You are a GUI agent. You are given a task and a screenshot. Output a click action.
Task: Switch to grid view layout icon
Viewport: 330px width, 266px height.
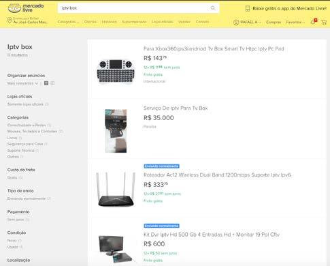pyautogui.click(x=52, y=83)
